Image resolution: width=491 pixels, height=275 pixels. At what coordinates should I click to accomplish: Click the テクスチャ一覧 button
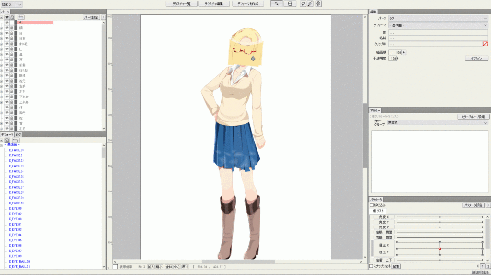click(182, 4)
